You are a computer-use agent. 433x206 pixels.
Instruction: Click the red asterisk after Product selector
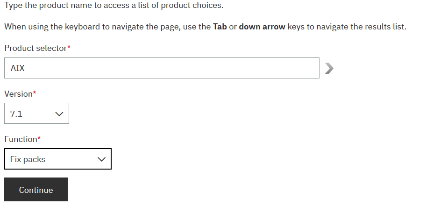69,48
